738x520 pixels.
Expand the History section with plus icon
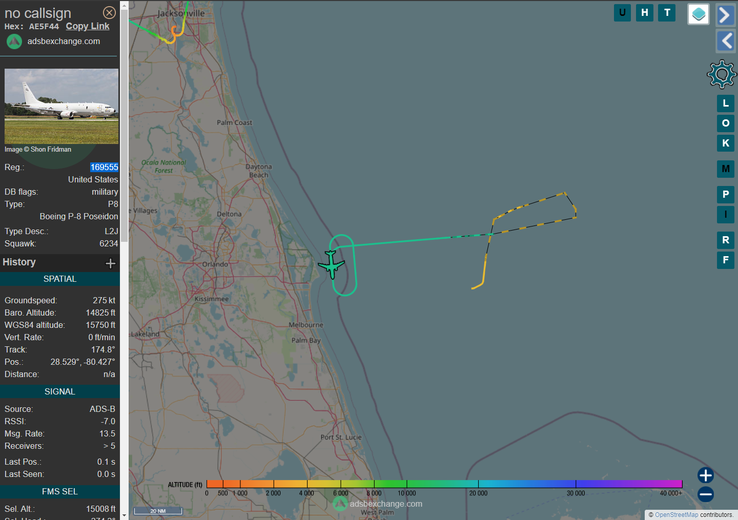point(110,263)
